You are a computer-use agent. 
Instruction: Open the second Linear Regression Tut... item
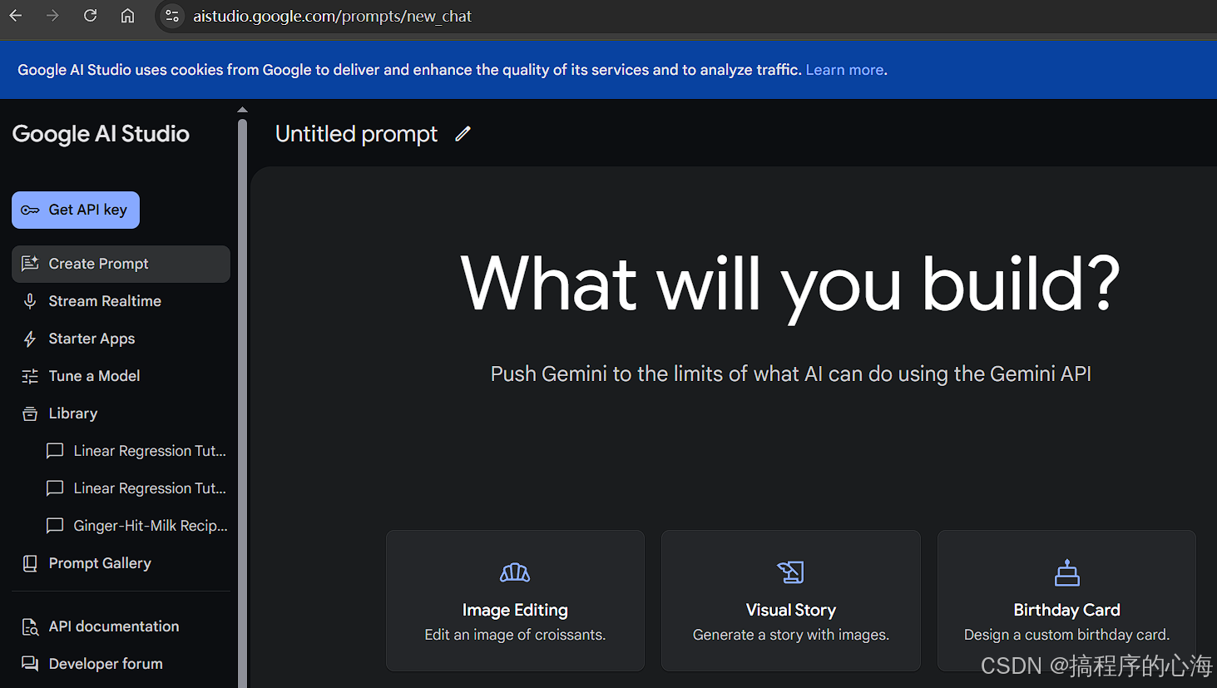[136, 488]
